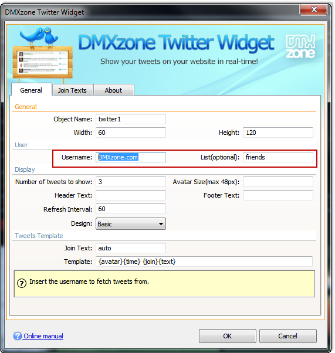Click the Cancel button
This screenshot has width=335, height=353.
pyautogui.click(x=287, y=336)
